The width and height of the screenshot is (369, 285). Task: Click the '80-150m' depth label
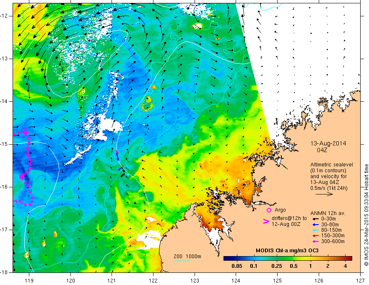click(331, 230)
